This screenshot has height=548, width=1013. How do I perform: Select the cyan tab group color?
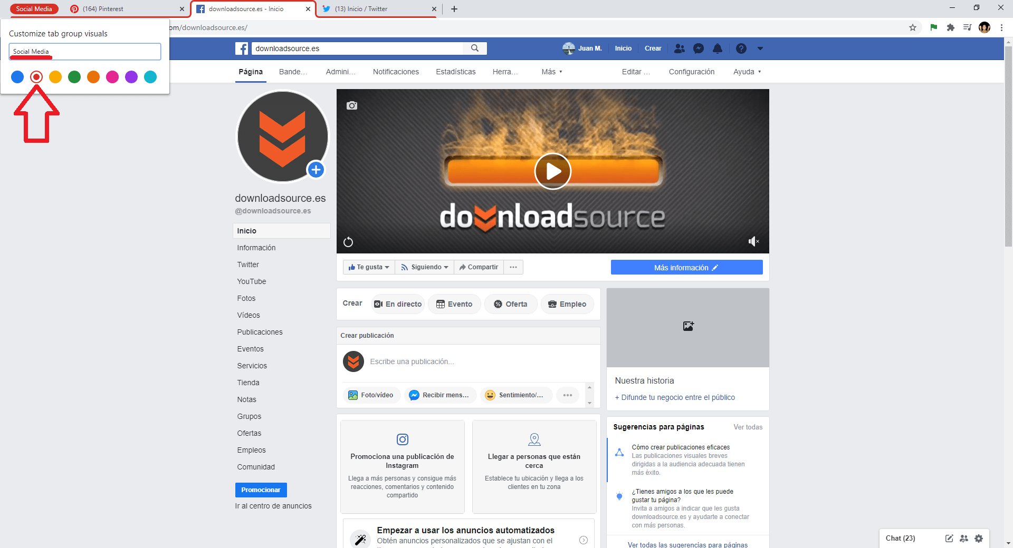[150, 77]
